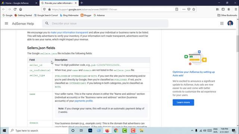Close Provide your seller information tab
Image resolution: width=239 pixels, height=134 pixels.
[76, 3]
